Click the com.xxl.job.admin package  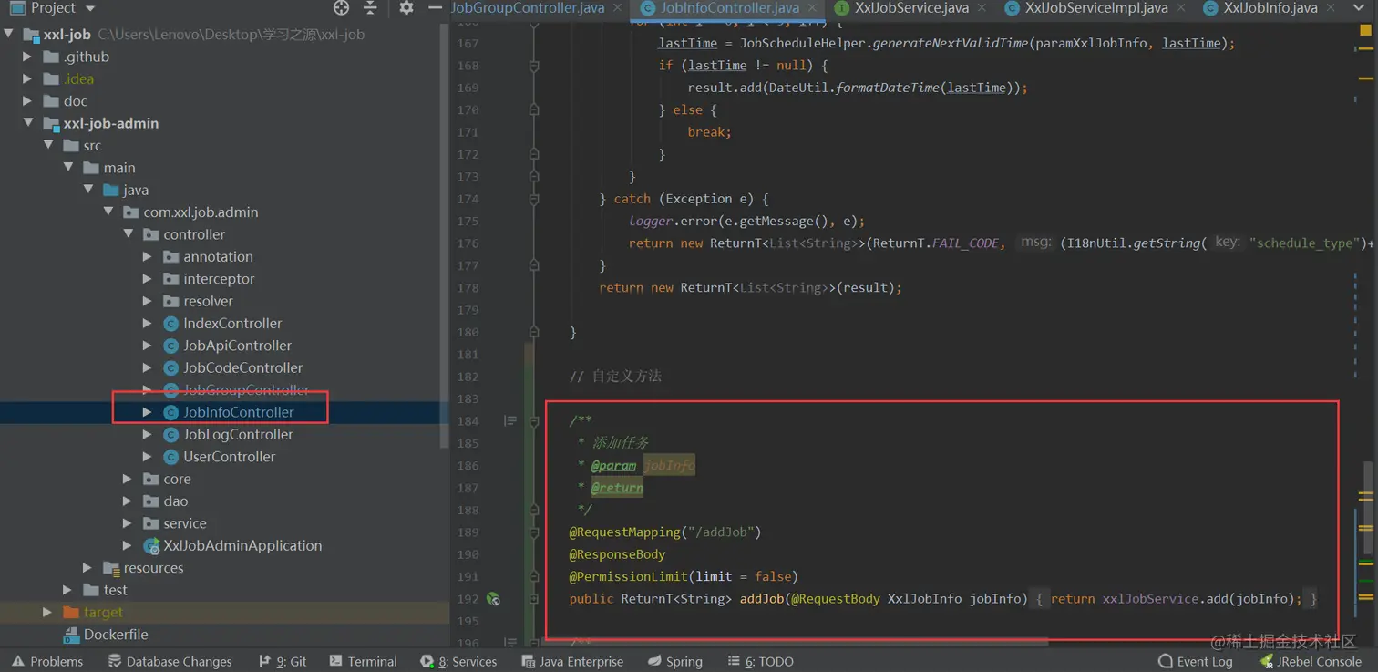201,212
